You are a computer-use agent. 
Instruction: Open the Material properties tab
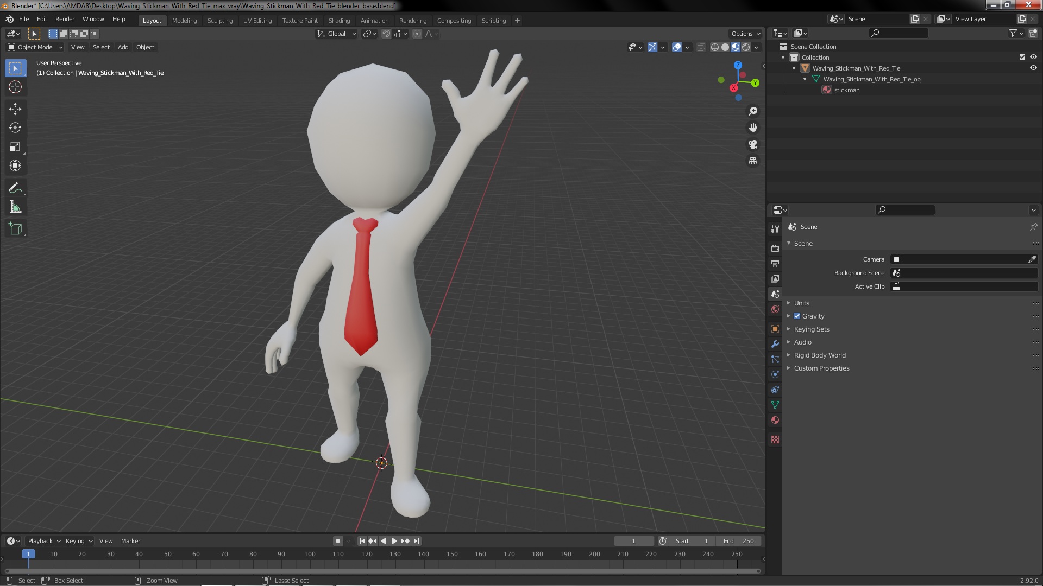tap(775, 420)
